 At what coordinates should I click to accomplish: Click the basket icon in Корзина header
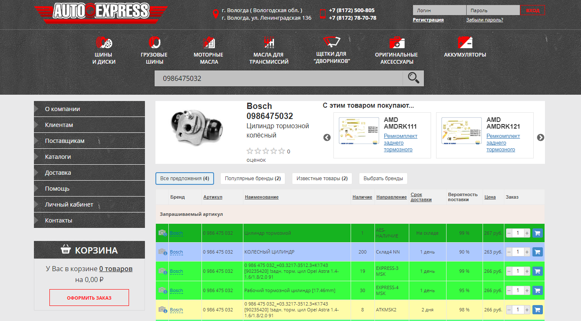coord(65,250)
